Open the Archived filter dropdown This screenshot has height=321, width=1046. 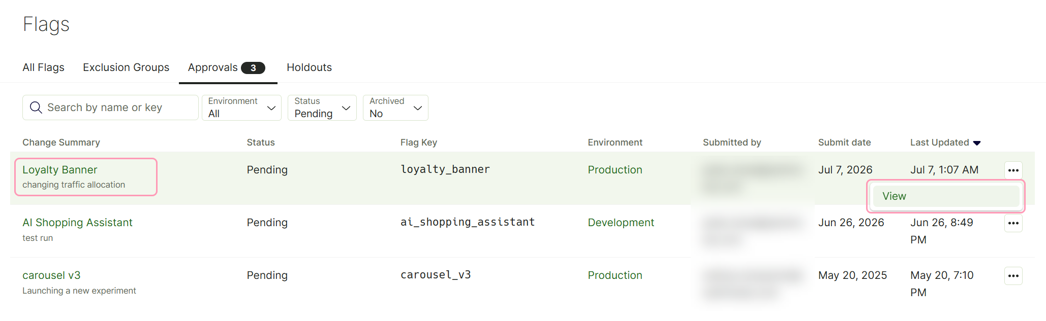click(x=395, y=108)
